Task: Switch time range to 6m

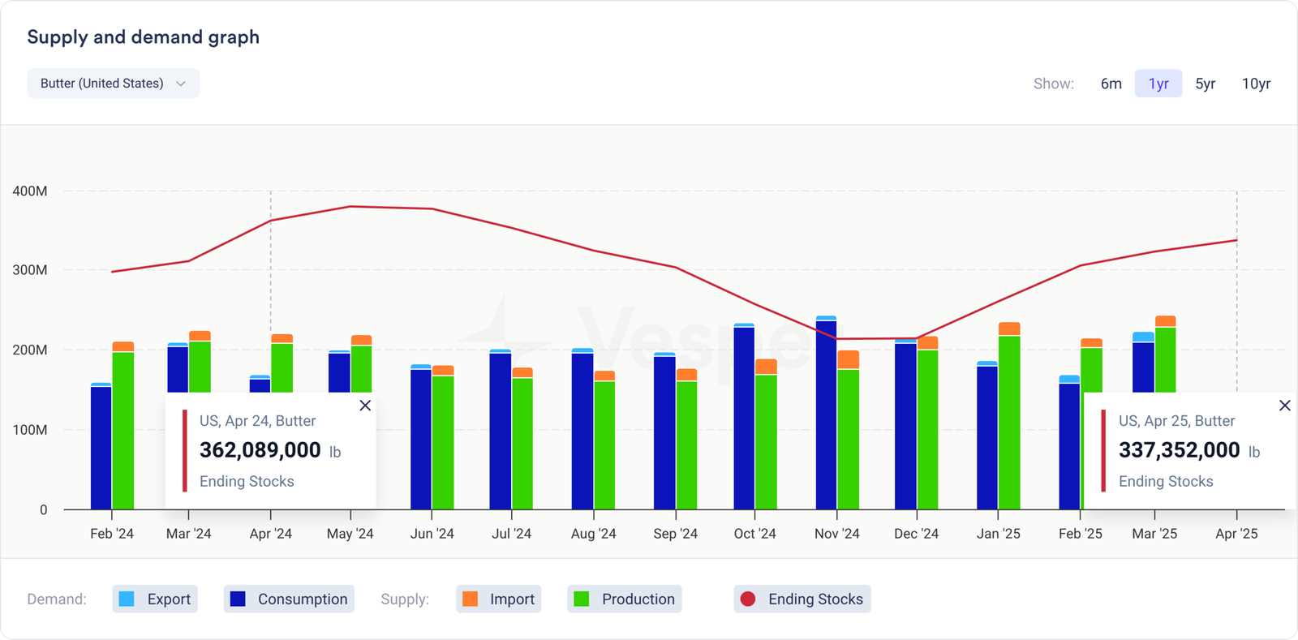Action: pos(1111,84)
